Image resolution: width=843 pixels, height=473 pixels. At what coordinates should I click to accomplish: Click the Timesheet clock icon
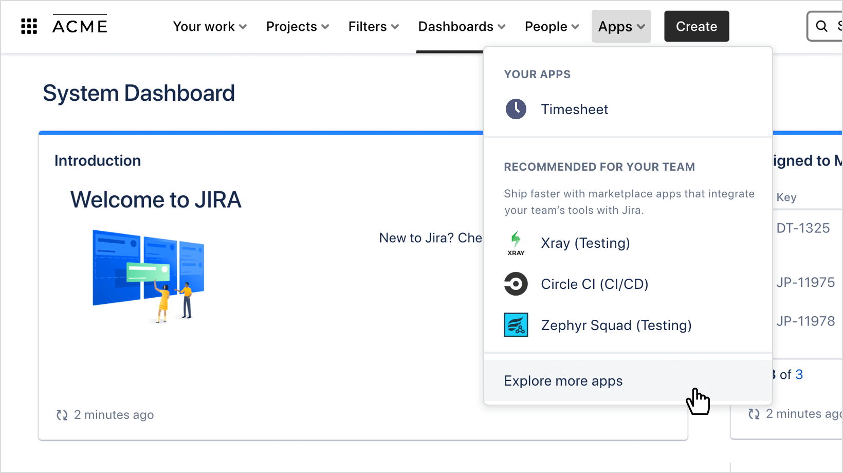pos(516,109)
